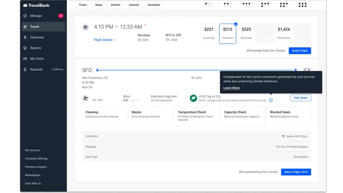Click the Expenses dollar sign icon

[25, 37]
